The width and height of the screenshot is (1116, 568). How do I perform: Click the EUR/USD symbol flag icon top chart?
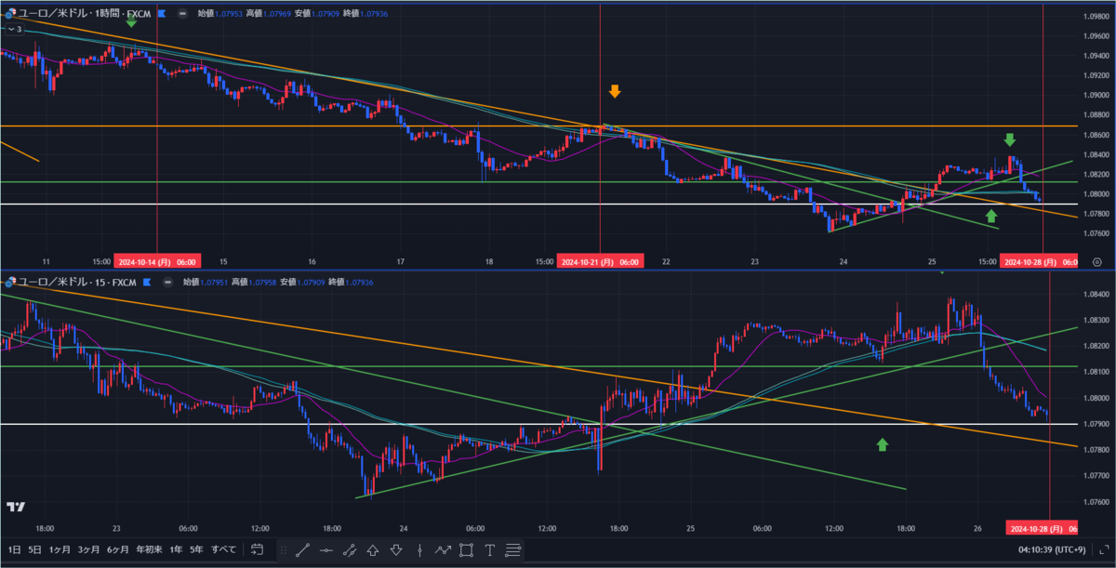click(x=10, y=14)
